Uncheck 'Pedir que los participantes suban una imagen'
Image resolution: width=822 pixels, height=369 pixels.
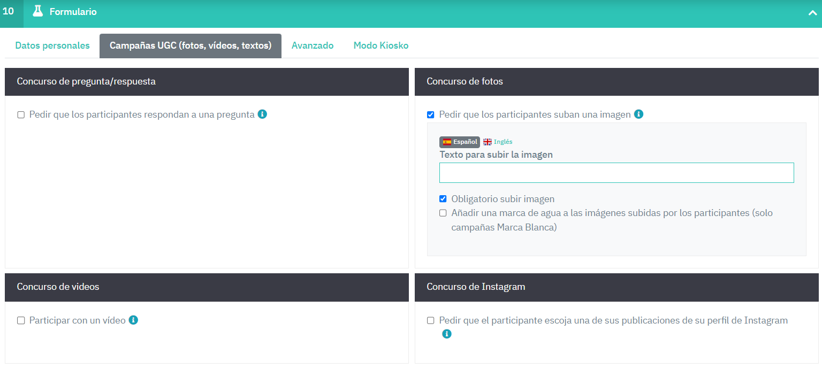pos(431,114)
